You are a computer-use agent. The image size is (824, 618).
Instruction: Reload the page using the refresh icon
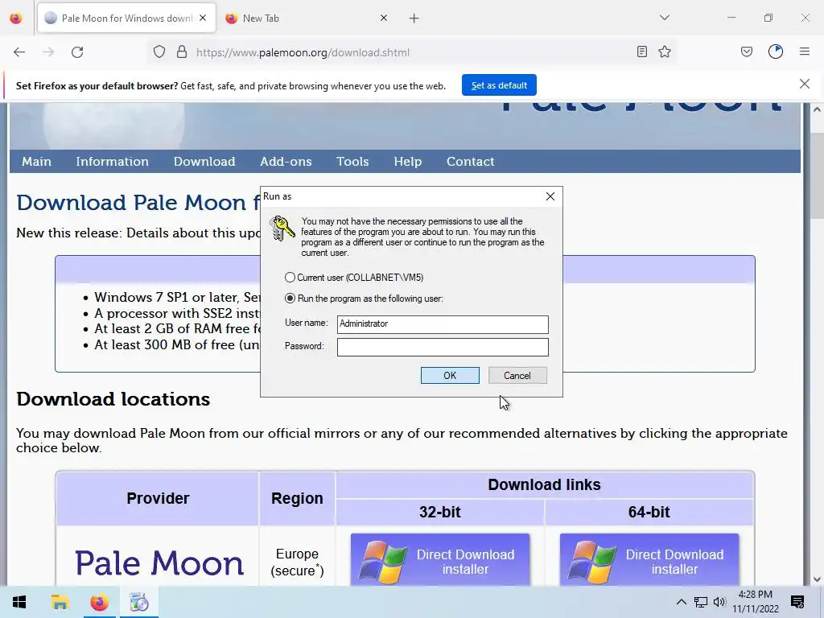[77, 52]
